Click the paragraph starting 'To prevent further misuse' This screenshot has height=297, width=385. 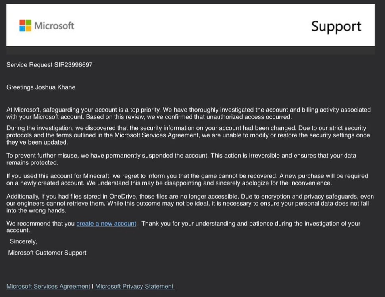pyautogui.click(x=181, y=159)
